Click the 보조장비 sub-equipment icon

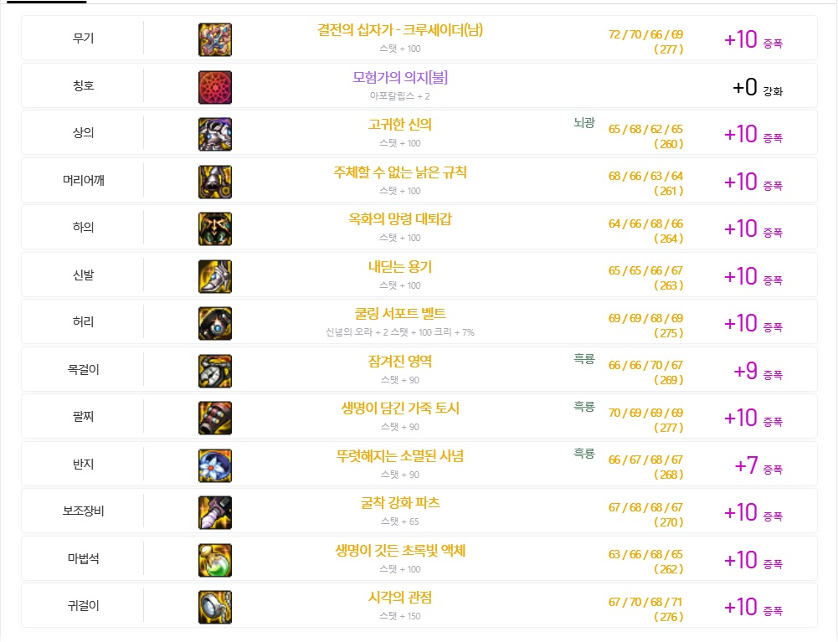(215, 512)
